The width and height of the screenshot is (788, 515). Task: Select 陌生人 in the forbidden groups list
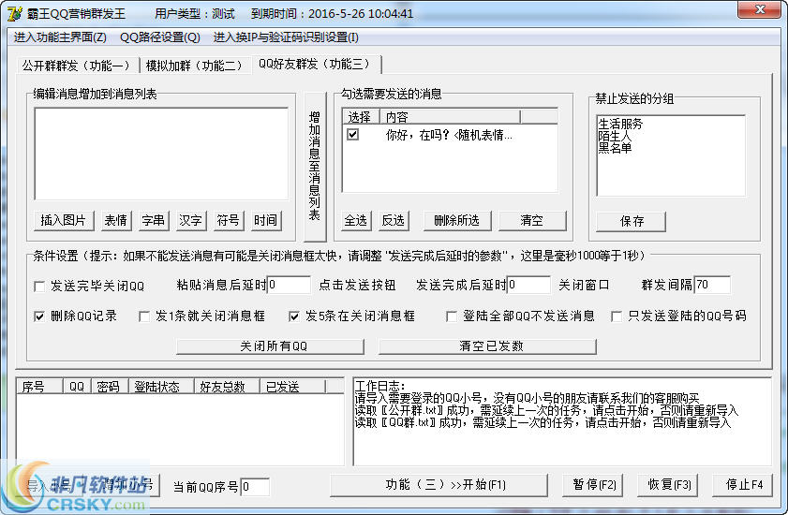click(x=615, y=136)
